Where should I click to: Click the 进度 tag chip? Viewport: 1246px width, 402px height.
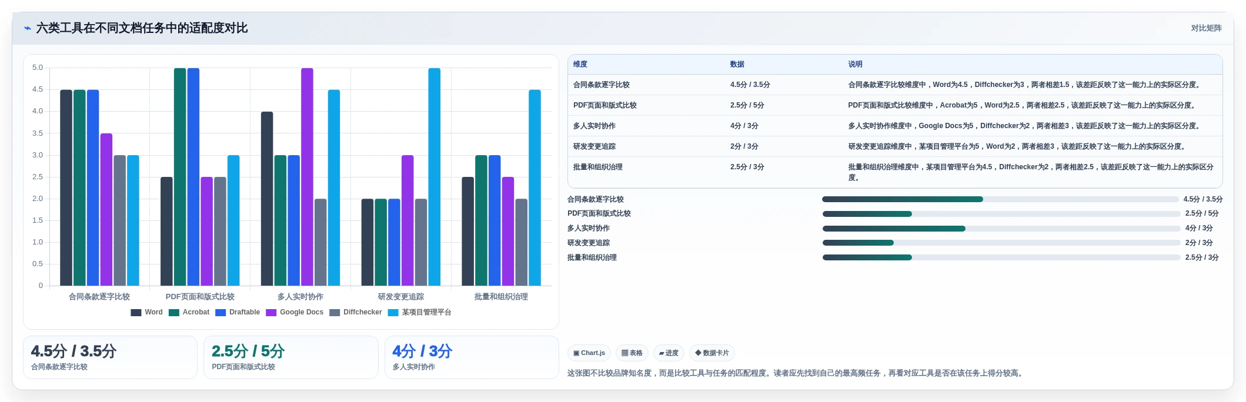point(669,353)
